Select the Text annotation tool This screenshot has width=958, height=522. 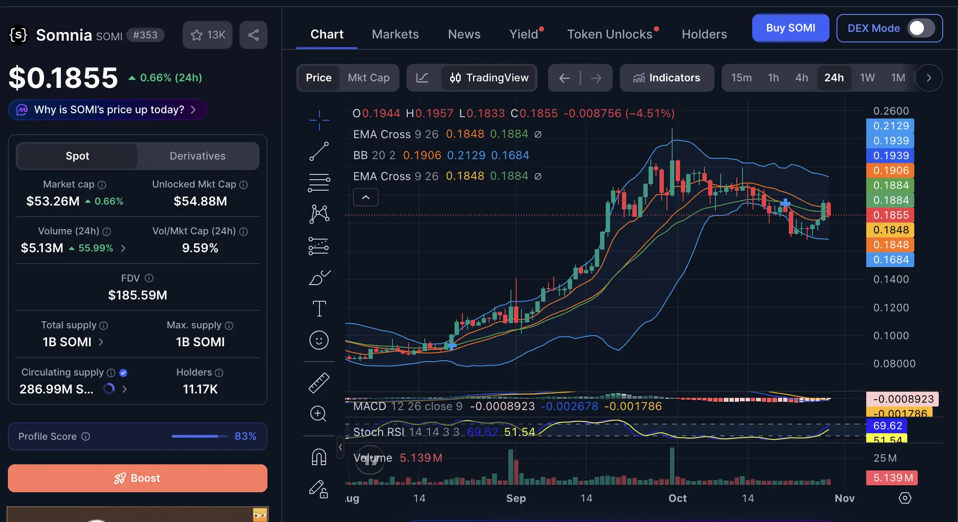pyautogui.click(x=319, y=309)
